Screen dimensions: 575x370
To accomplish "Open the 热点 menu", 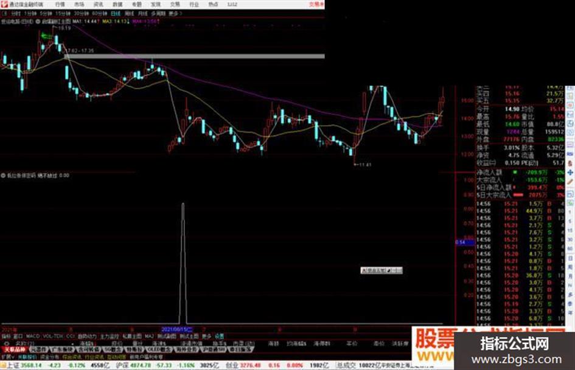I will [x=213, y=4].
